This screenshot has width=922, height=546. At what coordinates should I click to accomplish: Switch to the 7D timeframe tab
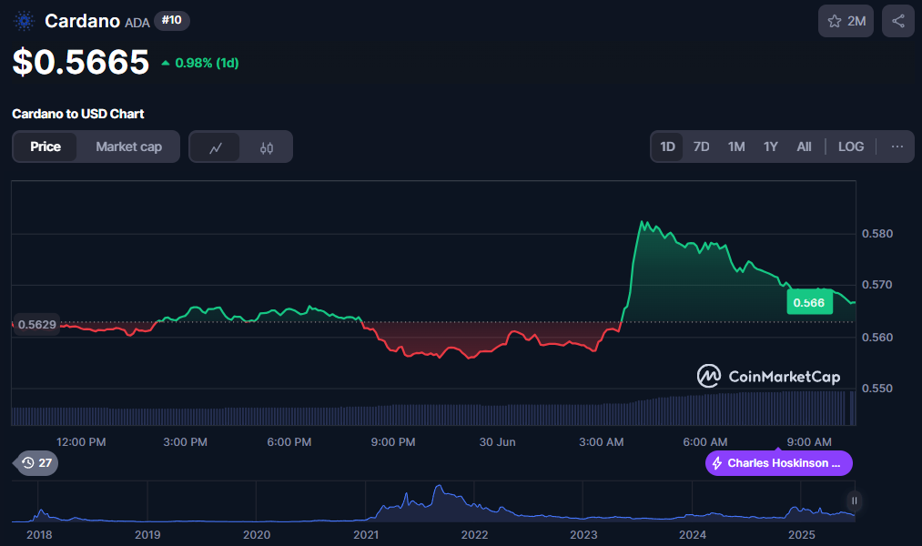[x=701, y=146]
